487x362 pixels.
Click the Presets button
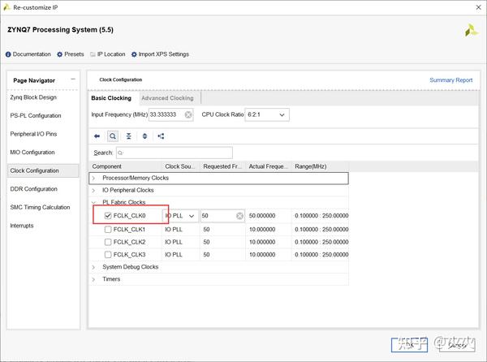(70, 54)
